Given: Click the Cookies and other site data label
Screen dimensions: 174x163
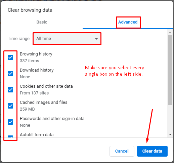Looking at the screenshot, I should point(46,86).
